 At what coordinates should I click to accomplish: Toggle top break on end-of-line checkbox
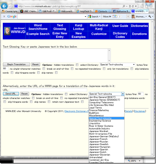coord(72,69)
